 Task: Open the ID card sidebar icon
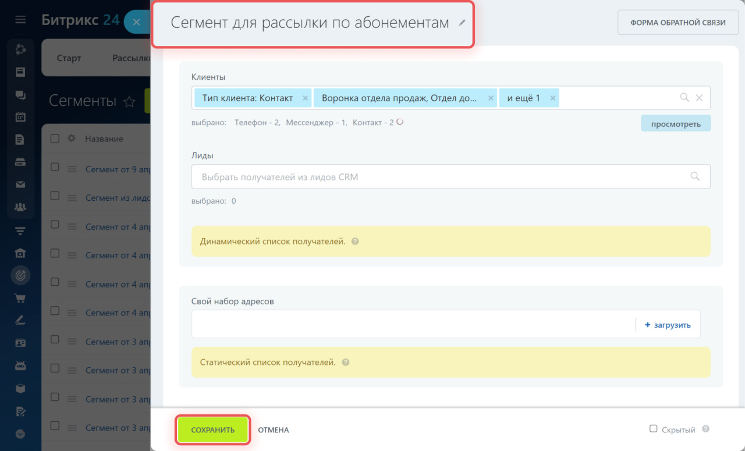(x=20, y=343)
